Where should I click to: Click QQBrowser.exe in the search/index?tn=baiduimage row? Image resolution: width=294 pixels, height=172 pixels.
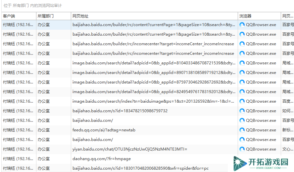(261, 101)
